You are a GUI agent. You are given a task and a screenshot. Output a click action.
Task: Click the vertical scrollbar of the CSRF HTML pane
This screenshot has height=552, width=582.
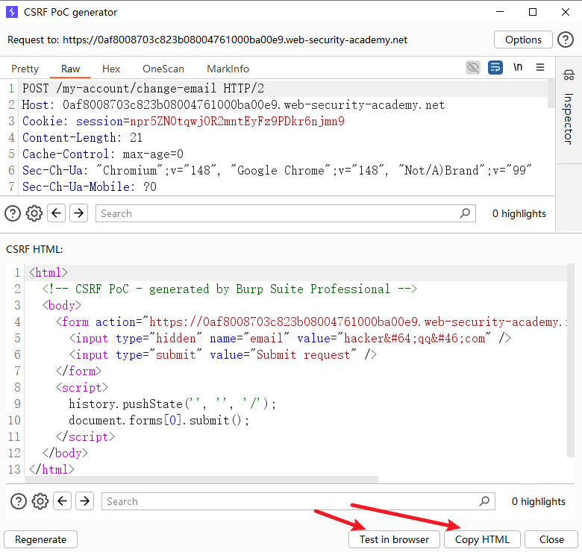pyautogui.click(x=571, y=360)
